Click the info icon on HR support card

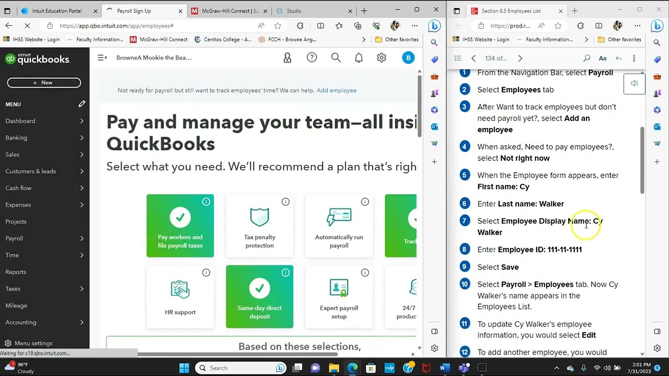206,273
